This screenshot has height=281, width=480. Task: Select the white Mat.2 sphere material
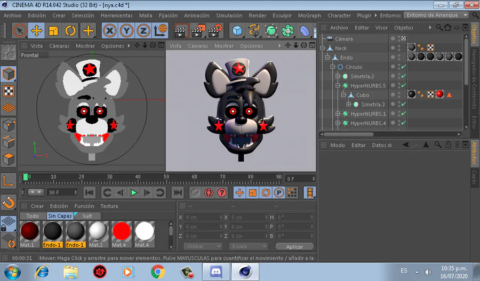[x=99, y=234]
